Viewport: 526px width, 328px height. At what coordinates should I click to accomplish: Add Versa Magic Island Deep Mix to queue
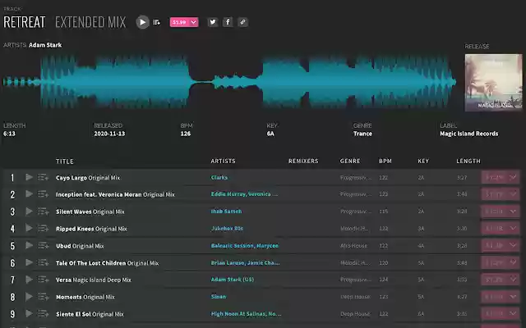click(43, 280)
